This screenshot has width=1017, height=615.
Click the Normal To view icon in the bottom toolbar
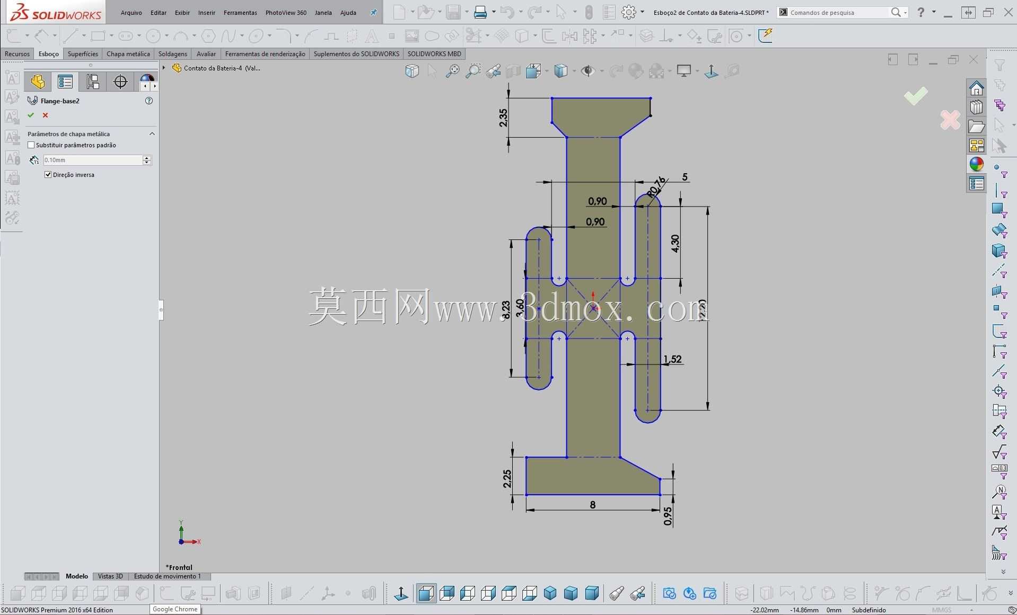pyautogui.click(x=401, y=593)
